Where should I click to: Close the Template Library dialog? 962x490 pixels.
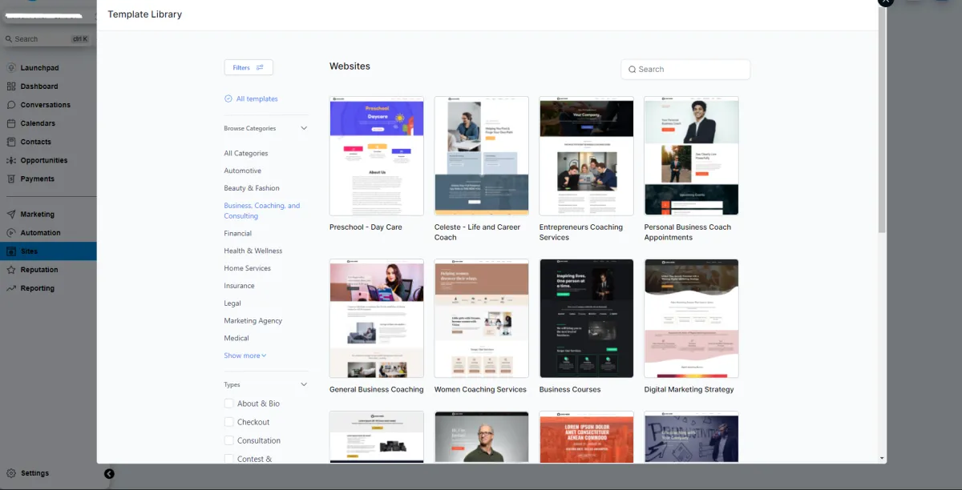[x=885, y=2]
